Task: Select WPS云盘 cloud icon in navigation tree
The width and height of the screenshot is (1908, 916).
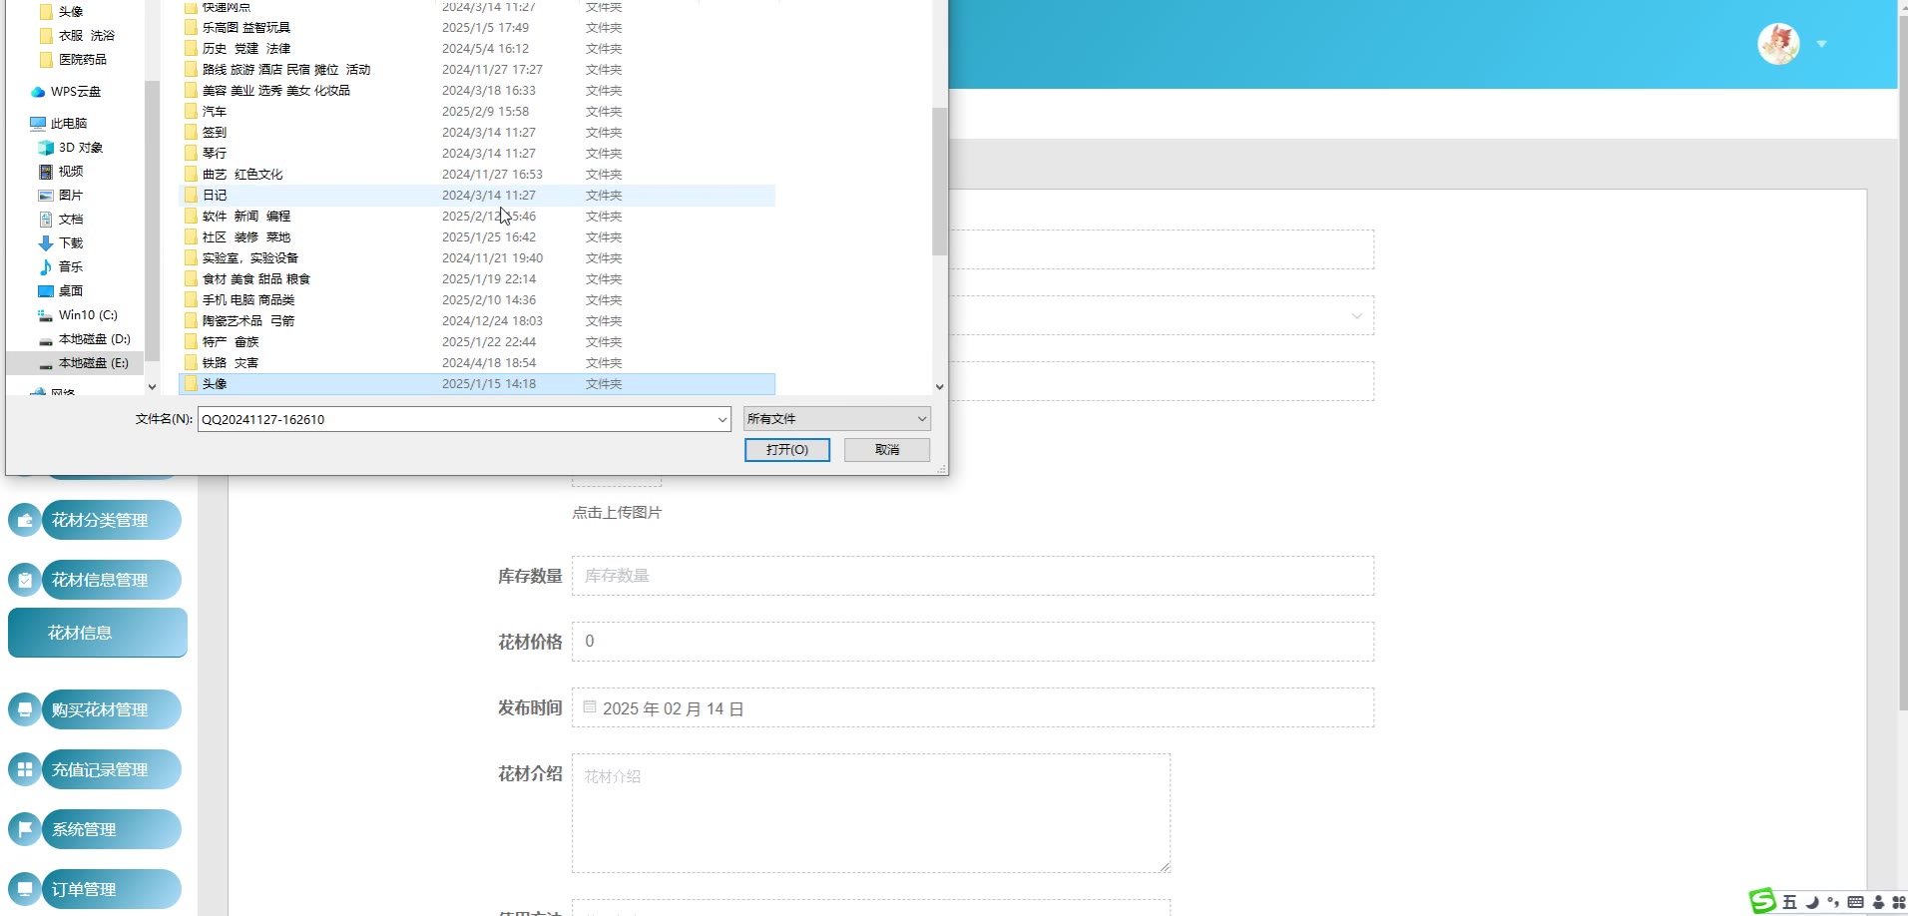Action: click(38, 92)
